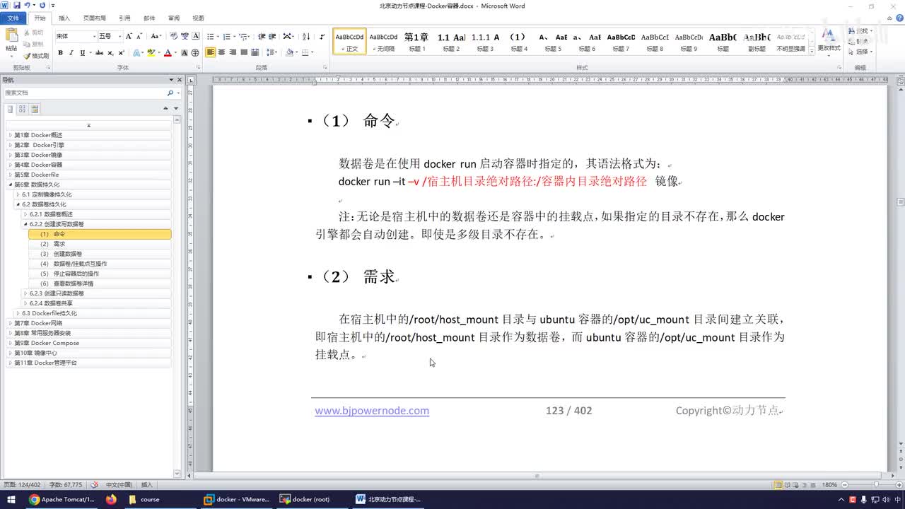Browse search results view in navigation pane
This screenshot has height=509, width=905.
[35, 109]
